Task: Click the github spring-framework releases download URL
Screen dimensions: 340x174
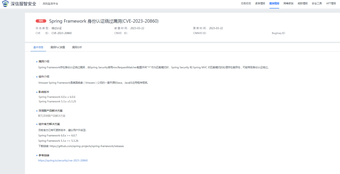Action: point(87,146)
